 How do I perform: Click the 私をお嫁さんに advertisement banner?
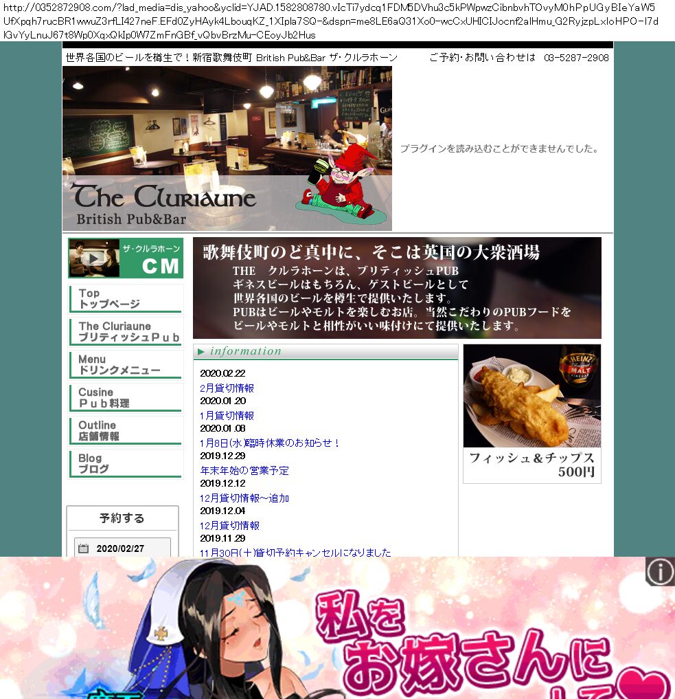coord(338,628)
